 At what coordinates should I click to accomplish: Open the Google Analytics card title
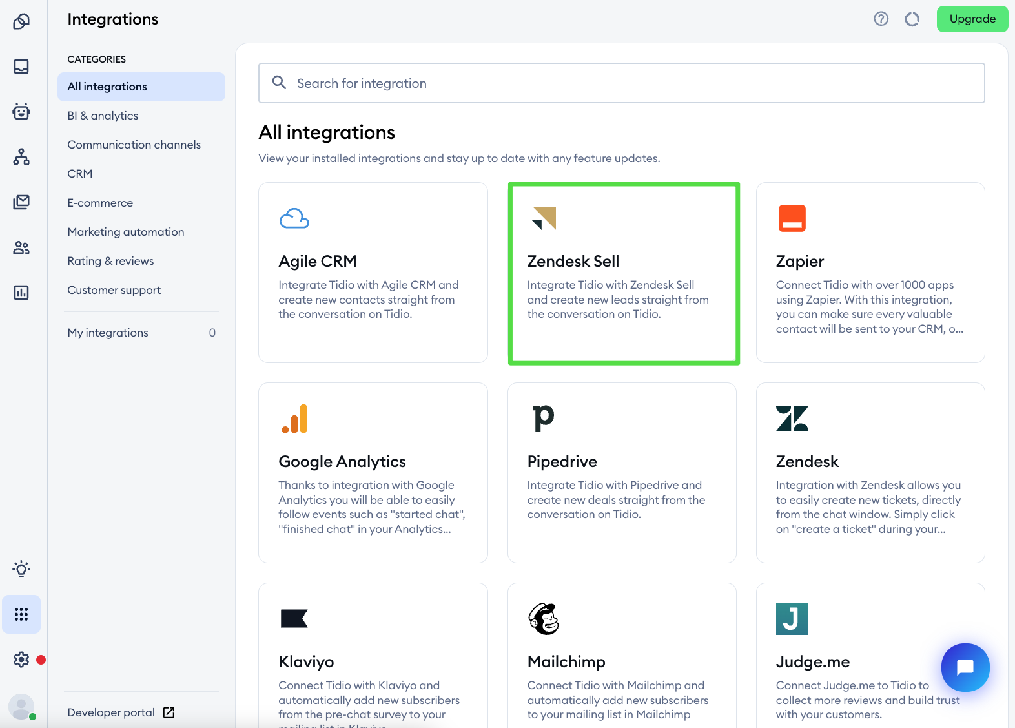click(342, 461)
